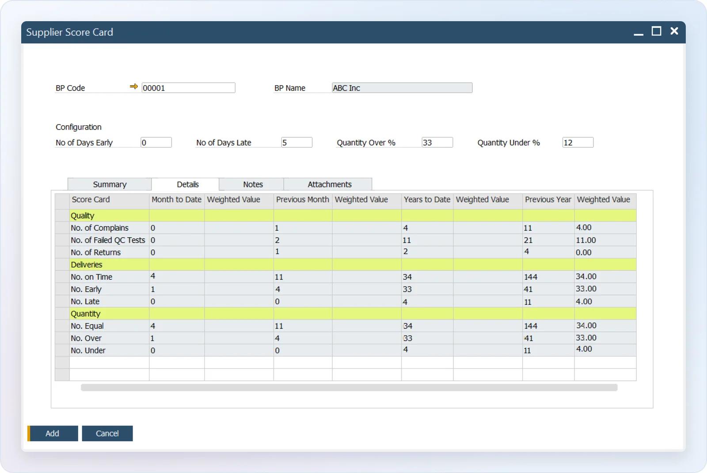
Task: Maximize the Supplier Score Card window
Action: tap(656, 31)
